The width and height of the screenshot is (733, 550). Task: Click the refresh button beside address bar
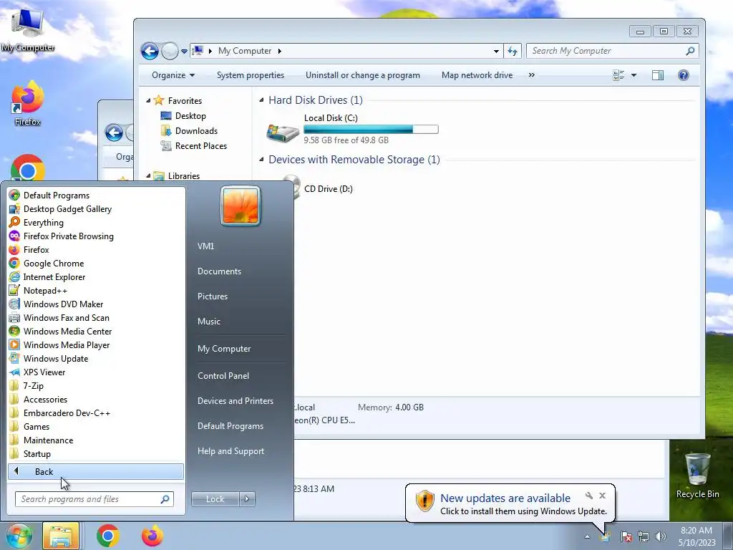click(513, 51)
